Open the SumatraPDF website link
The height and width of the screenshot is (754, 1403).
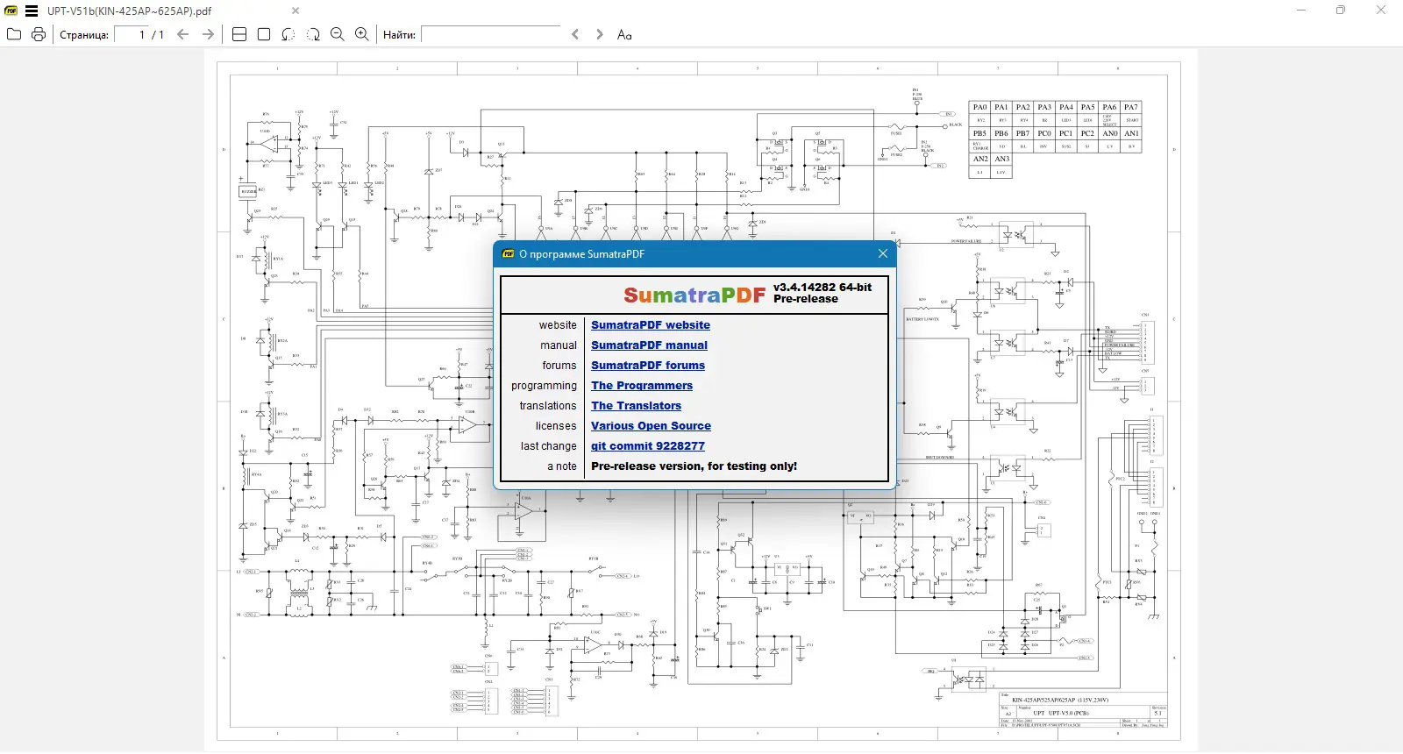click(651, 325)
